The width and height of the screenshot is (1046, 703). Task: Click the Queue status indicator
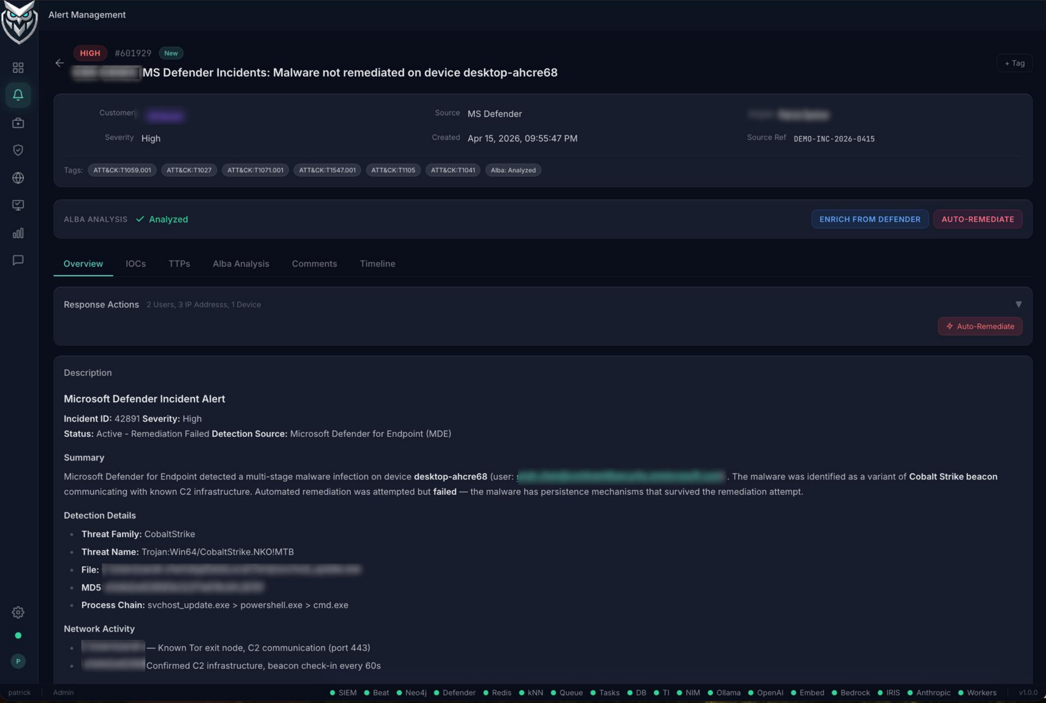click(566, 693)
